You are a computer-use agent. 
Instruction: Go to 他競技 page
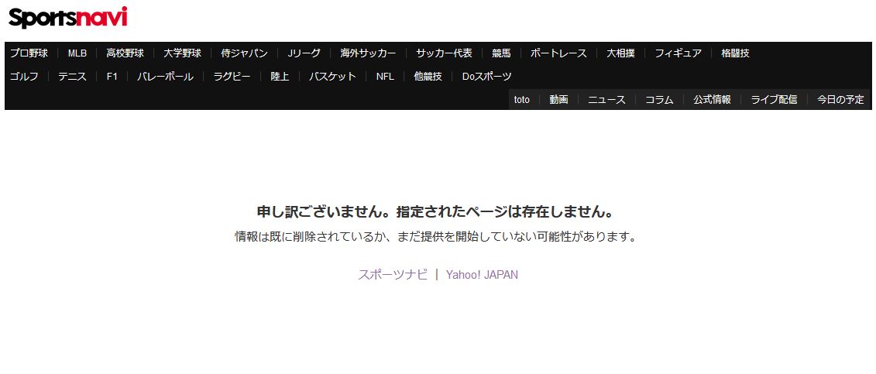click(x=428, y=77)
